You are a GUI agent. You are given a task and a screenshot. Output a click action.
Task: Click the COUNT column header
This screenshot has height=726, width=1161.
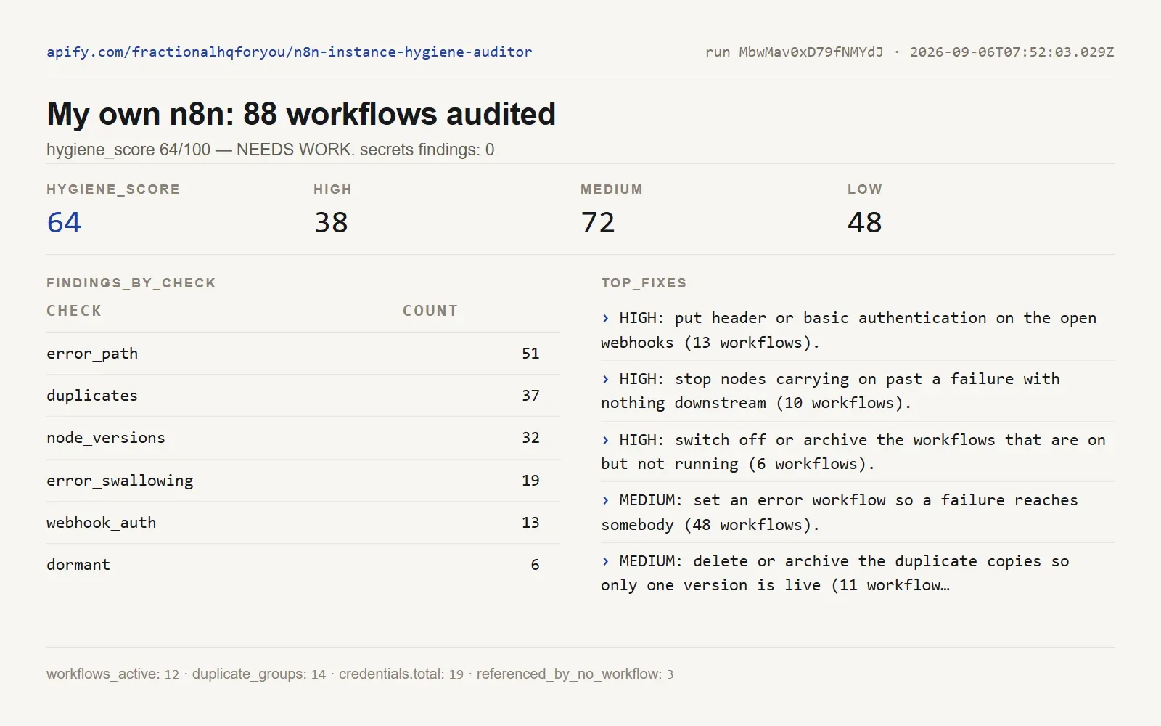click(430, 311)
